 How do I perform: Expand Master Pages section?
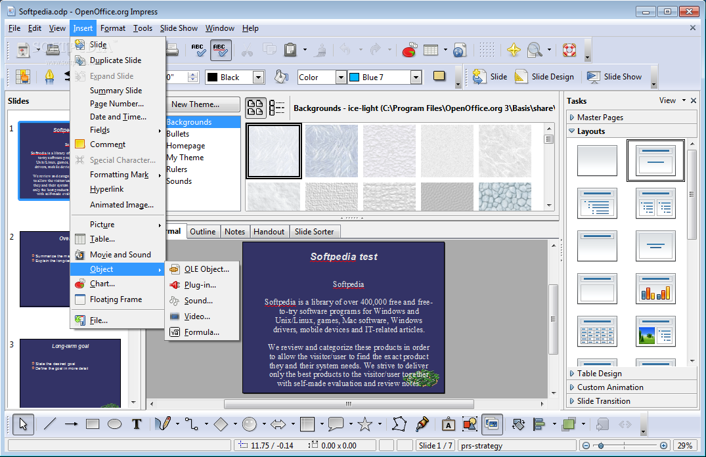632,117
